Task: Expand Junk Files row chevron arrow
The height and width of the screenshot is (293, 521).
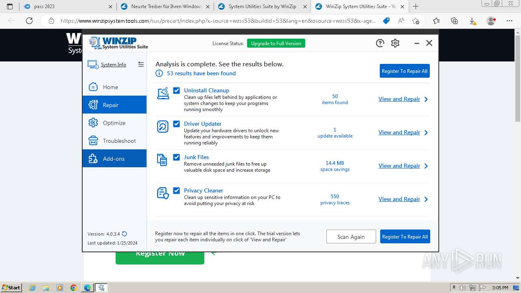Action: point(426,166)
